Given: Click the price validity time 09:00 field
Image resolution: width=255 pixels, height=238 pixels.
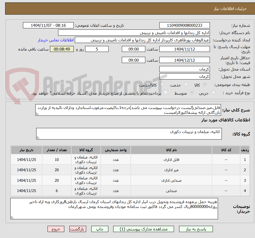Looking at the screenshot, I should click(133, 60).
